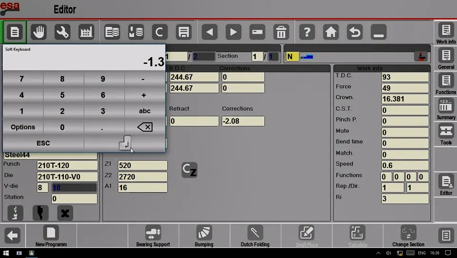Viewport: 457px width, 258px height.
Task: Click Bumping button
Action: point(204,236)
